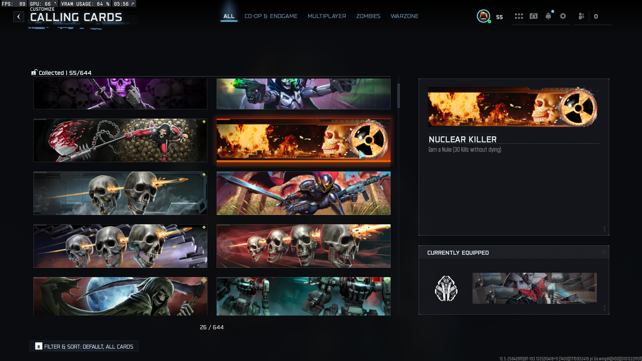The height and width of the screenshot is (361, 642).
Task: Open the voice chat headset icon
Action: coord(534,16)
